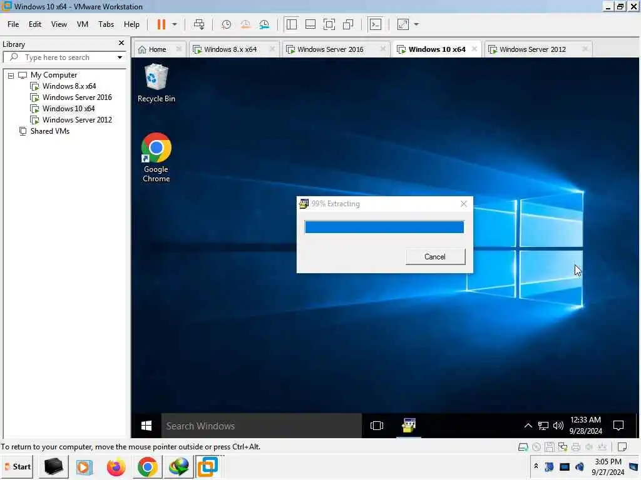Click the message log status bar icon
Image resolution: width=641 pixels, height=480 pixels.
(622, 447)
